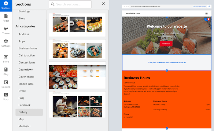The width and height of the screenshot is (214, 131).
Task: Select the Media/list category
Action: point(24,126)
